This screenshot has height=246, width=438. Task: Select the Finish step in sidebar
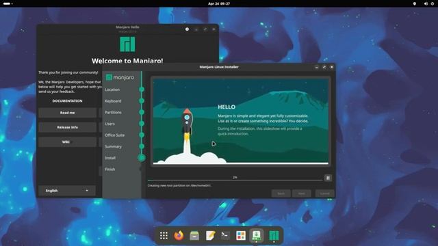(x=109, y=169)
